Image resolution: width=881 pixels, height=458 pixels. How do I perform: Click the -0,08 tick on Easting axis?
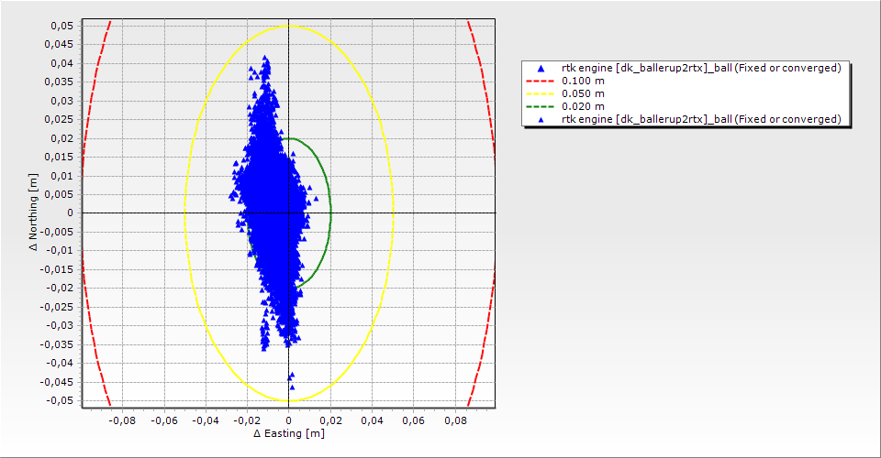(122, 420)
